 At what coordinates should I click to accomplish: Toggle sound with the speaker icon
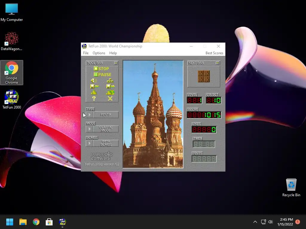coord(94,81)
